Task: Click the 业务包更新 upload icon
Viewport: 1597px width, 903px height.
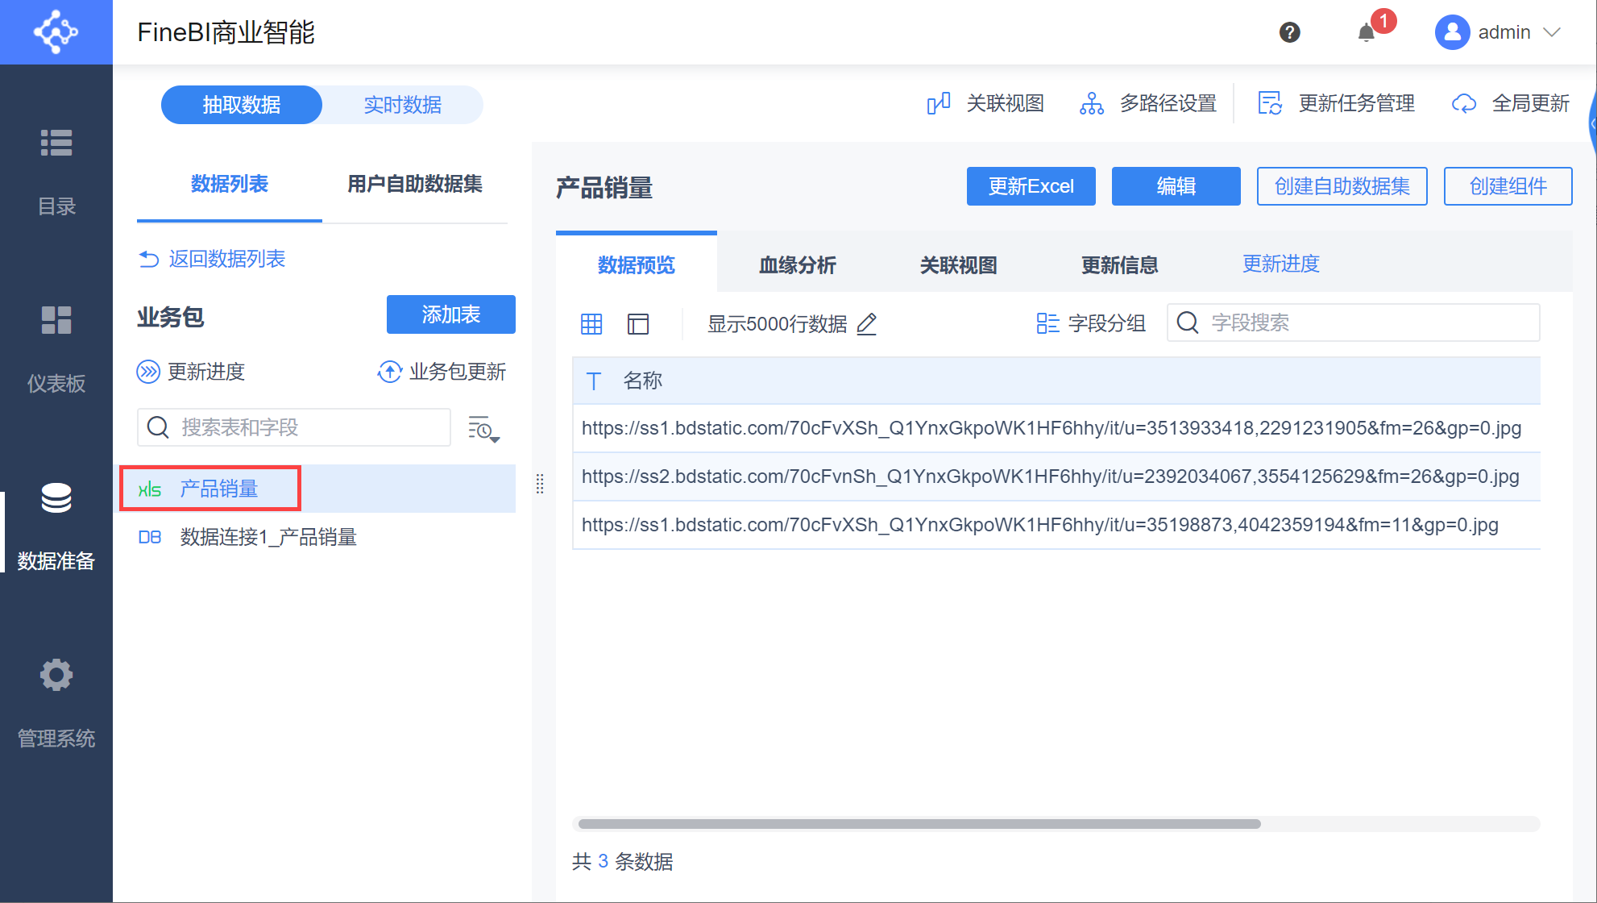Action: [390, 372]
